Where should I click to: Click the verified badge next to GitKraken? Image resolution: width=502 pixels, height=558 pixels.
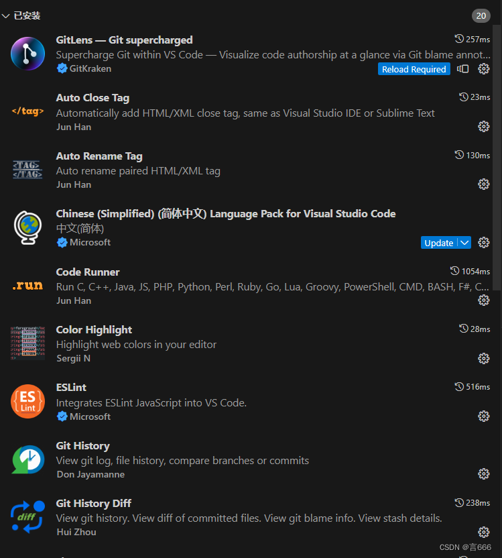click(62, 68)
